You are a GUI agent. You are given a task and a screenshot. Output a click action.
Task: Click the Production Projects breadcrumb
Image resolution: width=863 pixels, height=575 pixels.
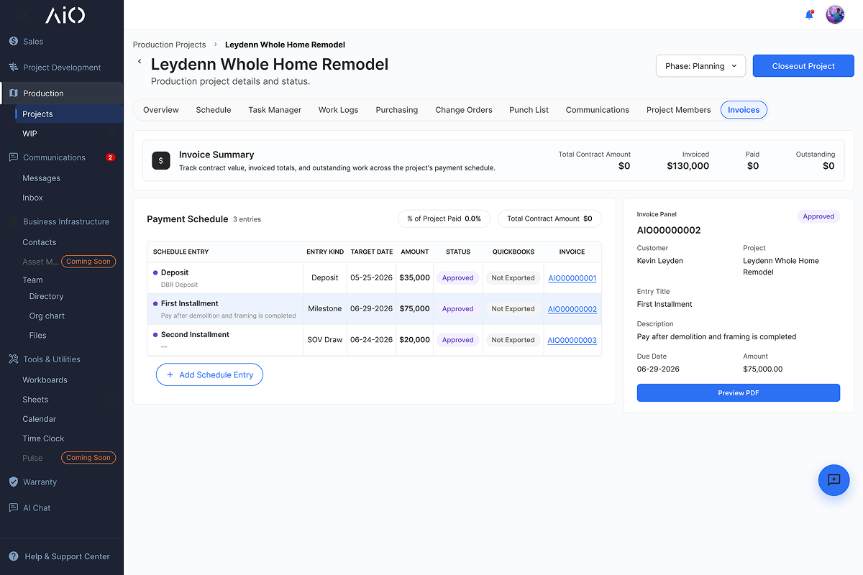point(170,45)
